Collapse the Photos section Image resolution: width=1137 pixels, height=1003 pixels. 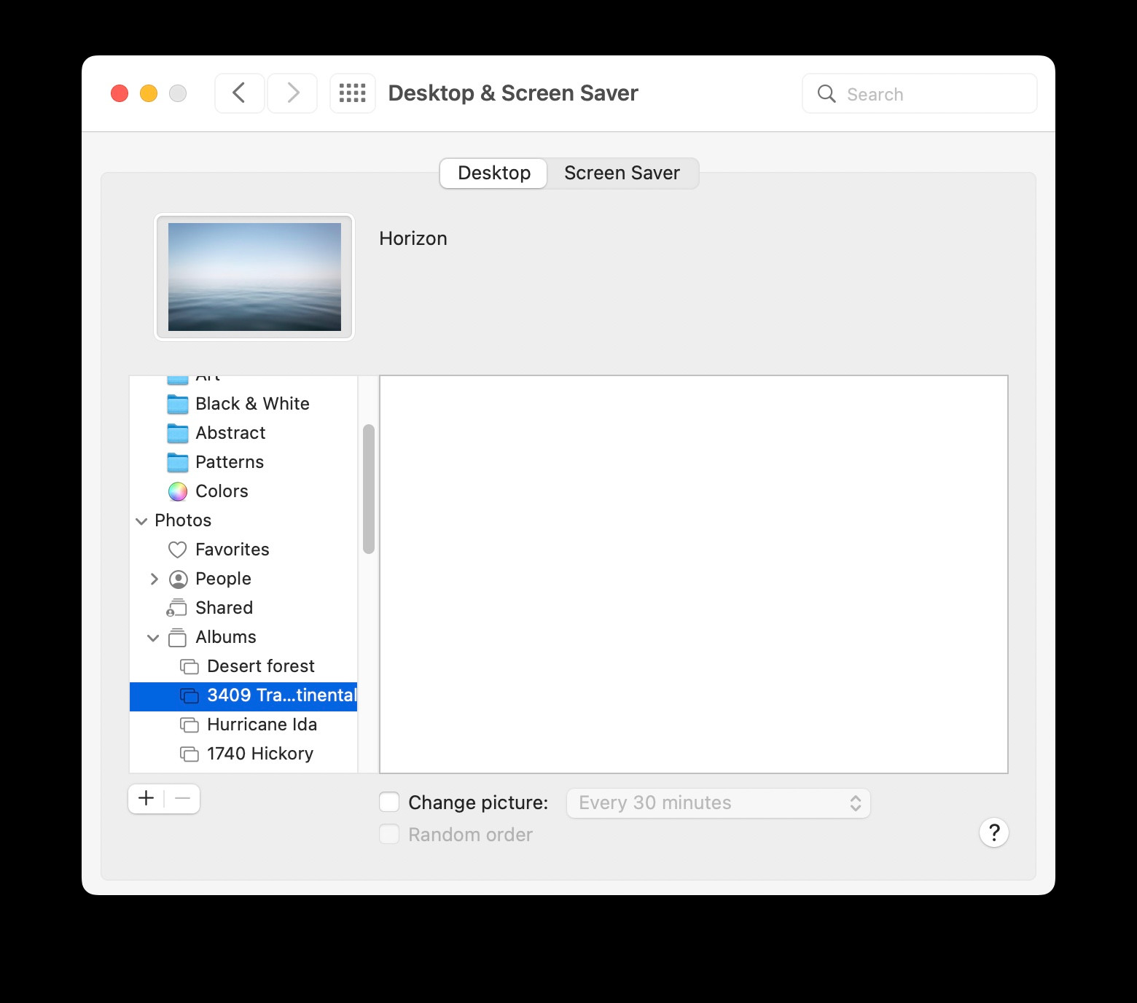point(141,521)
